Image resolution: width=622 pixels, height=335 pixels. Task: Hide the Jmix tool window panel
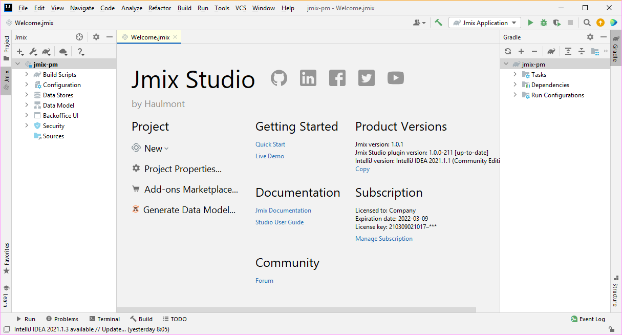[x=109, y=37]
